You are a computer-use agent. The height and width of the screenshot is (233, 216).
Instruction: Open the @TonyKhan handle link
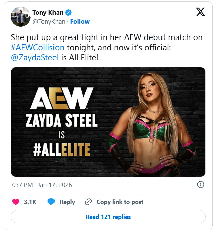(48, 22)
